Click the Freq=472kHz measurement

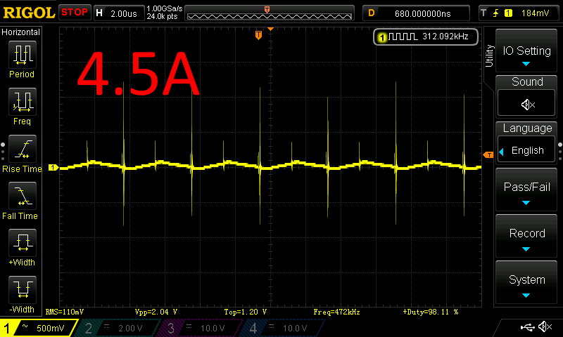336,312
